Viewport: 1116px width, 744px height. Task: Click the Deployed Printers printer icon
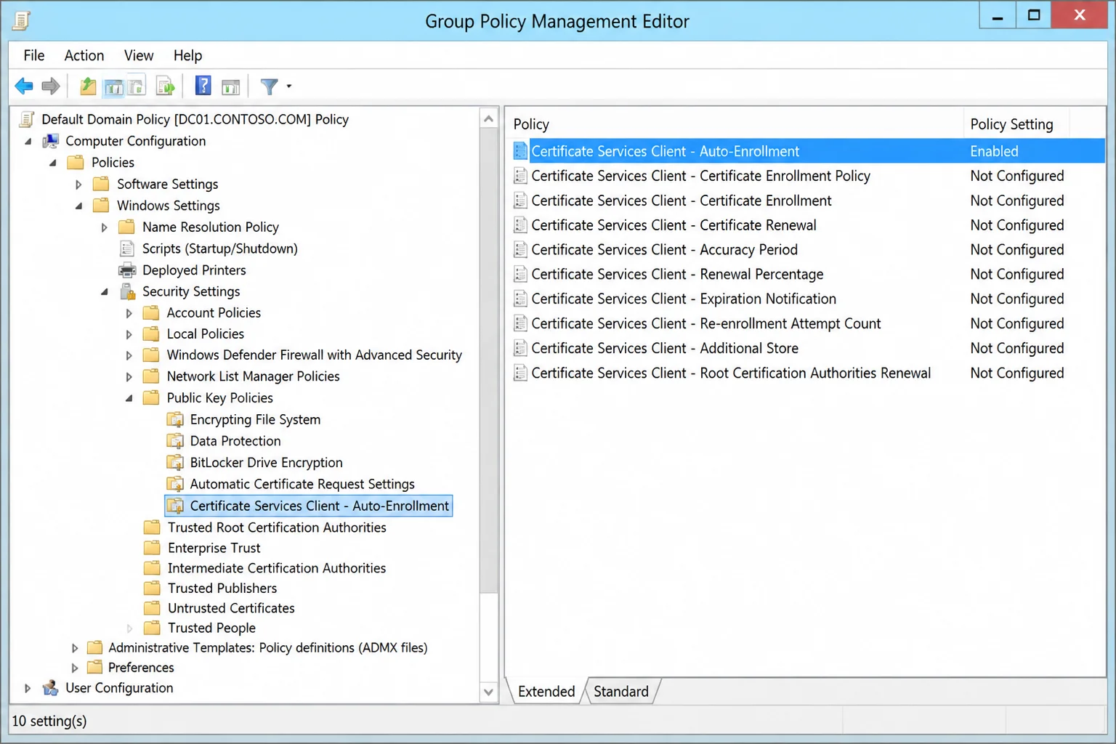pos(127,270)
